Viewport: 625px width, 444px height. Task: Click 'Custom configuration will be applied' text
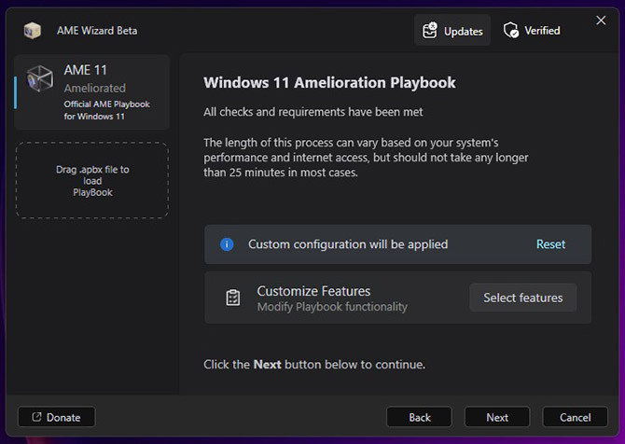(x=348, y=244)
